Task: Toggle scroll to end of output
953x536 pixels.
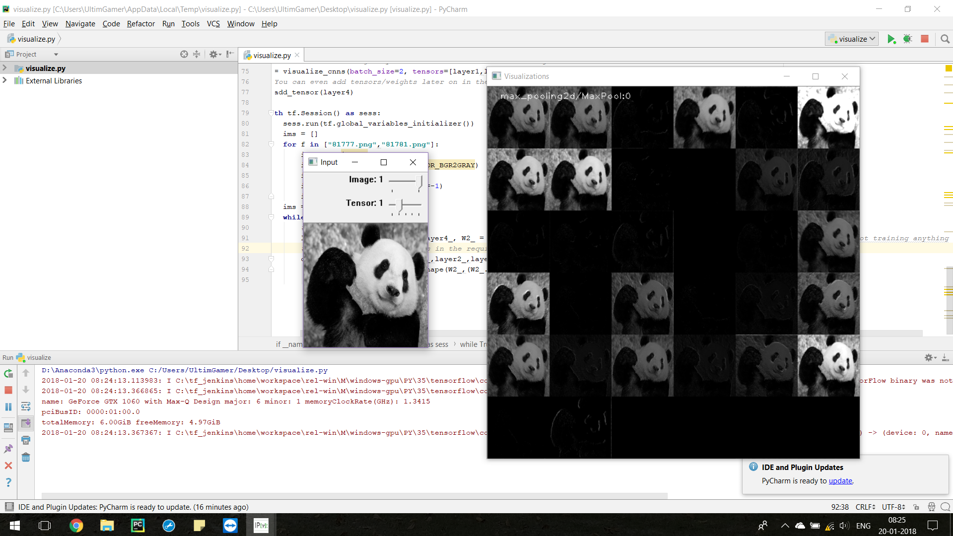Action: pos(26,423)
